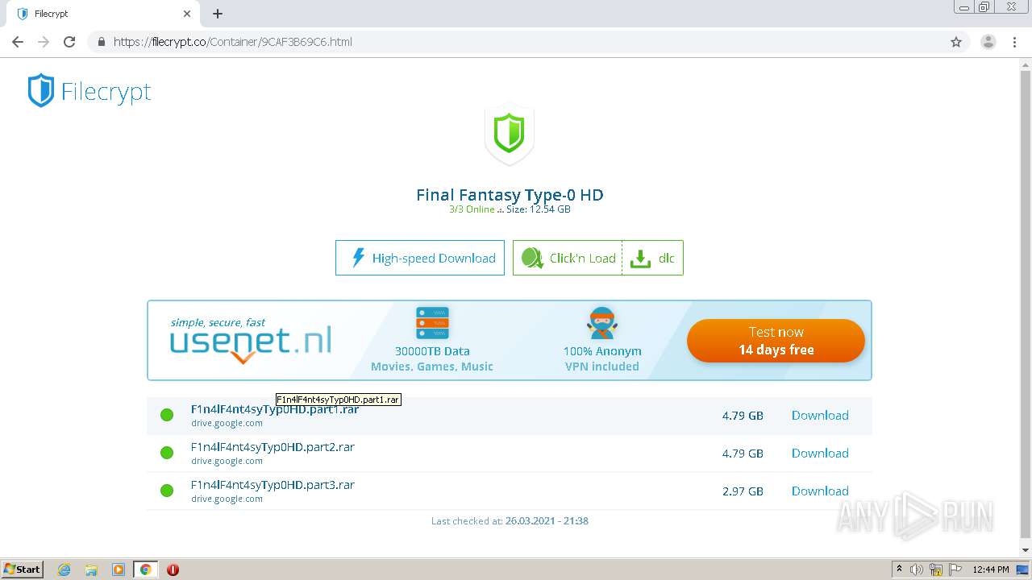Click the Last checked at timestamp
The image size is (1032, 580).
(510, 521)
